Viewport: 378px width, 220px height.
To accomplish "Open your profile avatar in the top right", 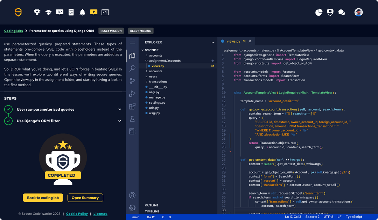I will [359, 12].
